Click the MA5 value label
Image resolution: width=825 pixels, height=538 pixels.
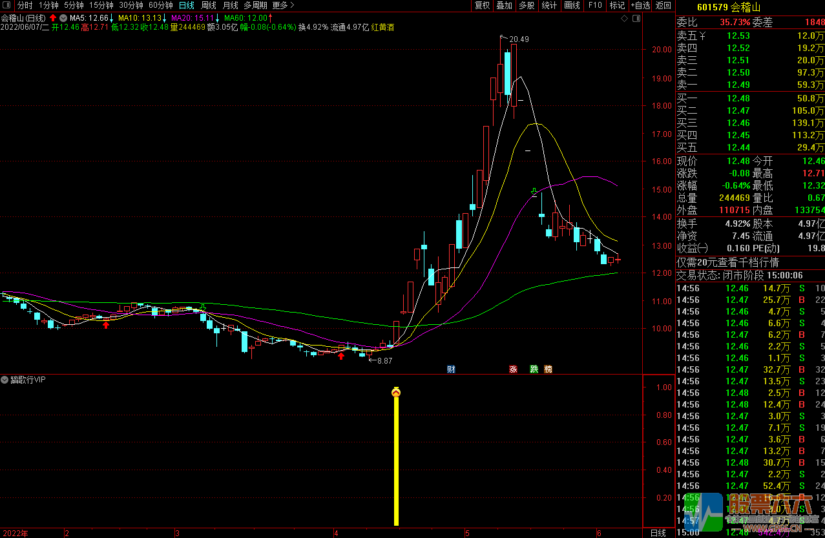(x=91, y=17)
